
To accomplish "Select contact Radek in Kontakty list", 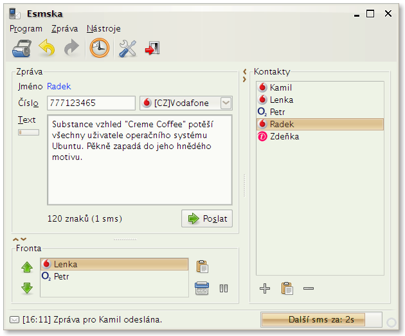I will [x=319, y=124].
